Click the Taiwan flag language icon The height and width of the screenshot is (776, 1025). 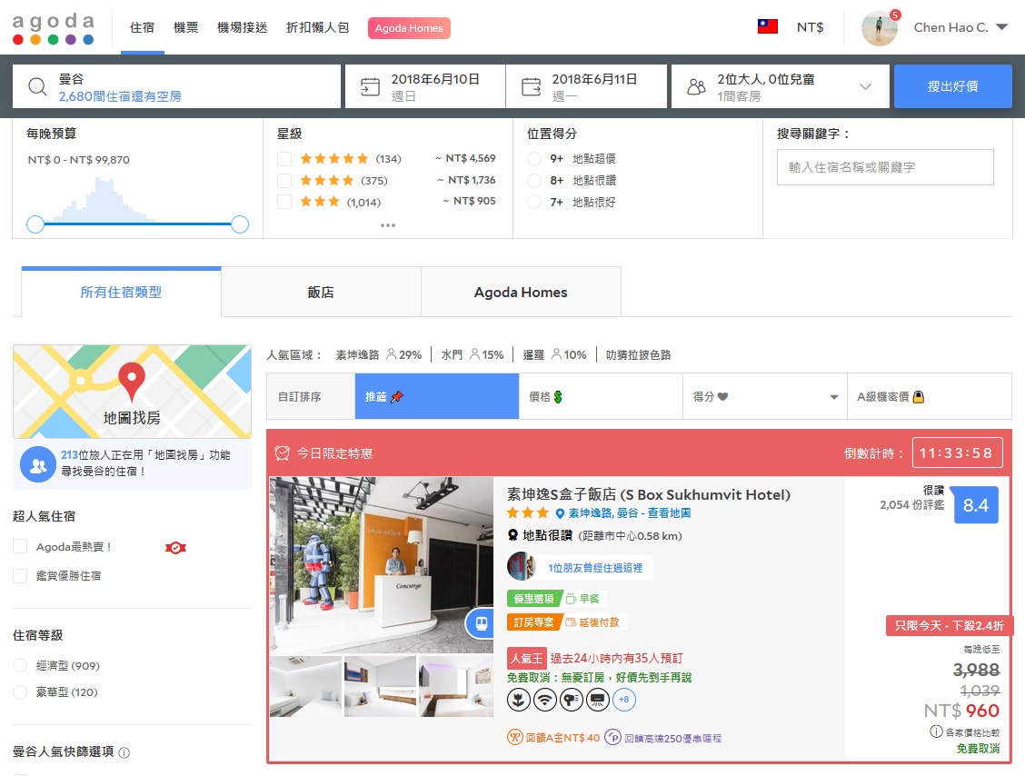768,26
